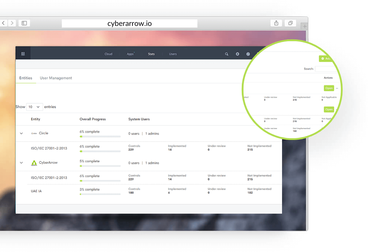The height and width of the screenshot is (252, 368).
Task: Sort by Overall Progress column header
Action: click(93, 119)
